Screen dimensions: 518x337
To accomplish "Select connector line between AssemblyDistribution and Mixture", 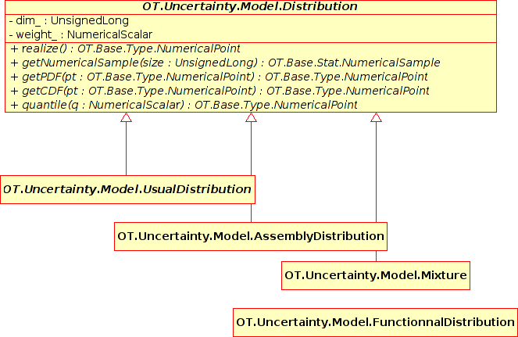I will pos(376,256).
